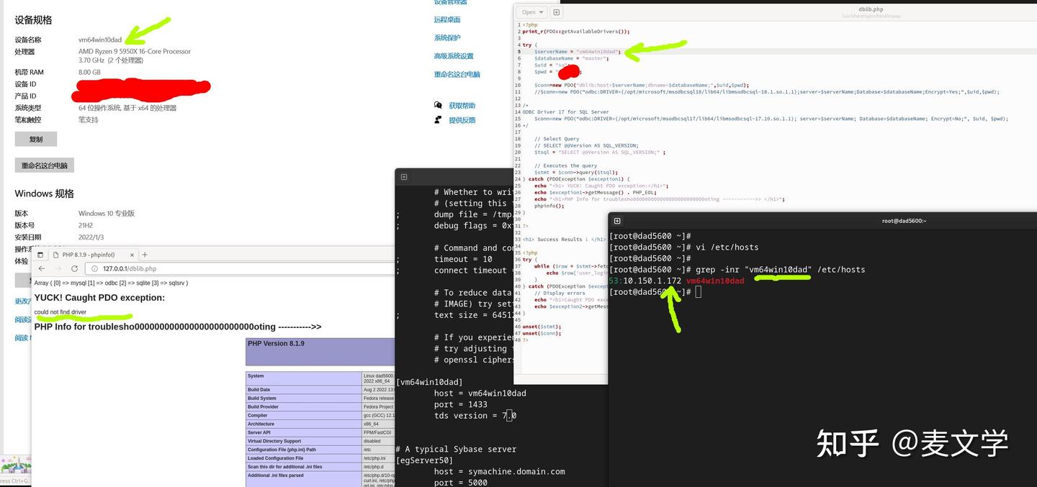This screenshot has width=1037, height=487.
Task: Click the new document icon in text editor
Action: click(556, 12)
